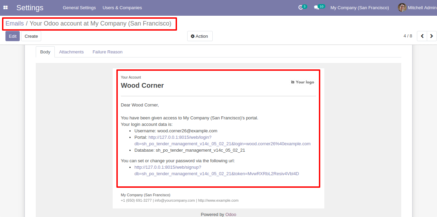
Task: Click Mitchell Admin avatar picture
Action: pyautogui.click(x=402, y=7)
